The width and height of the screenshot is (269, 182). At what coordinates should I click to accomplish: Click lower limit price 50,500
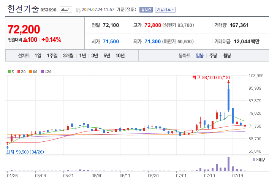pos(185,42)
